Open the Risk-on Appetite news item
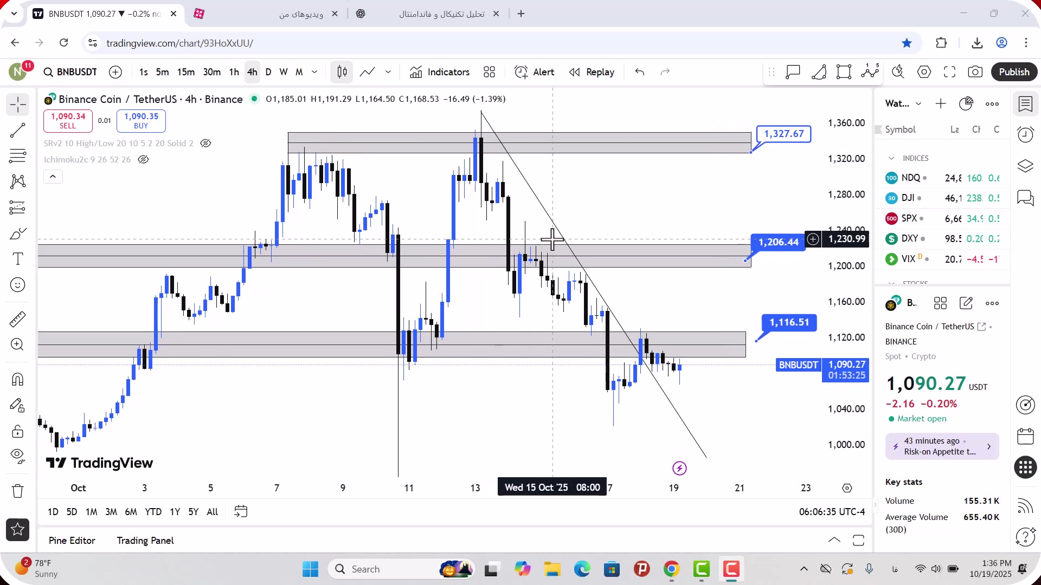The width and height of the screenshot is (1041, 585). tap(942, 446)
